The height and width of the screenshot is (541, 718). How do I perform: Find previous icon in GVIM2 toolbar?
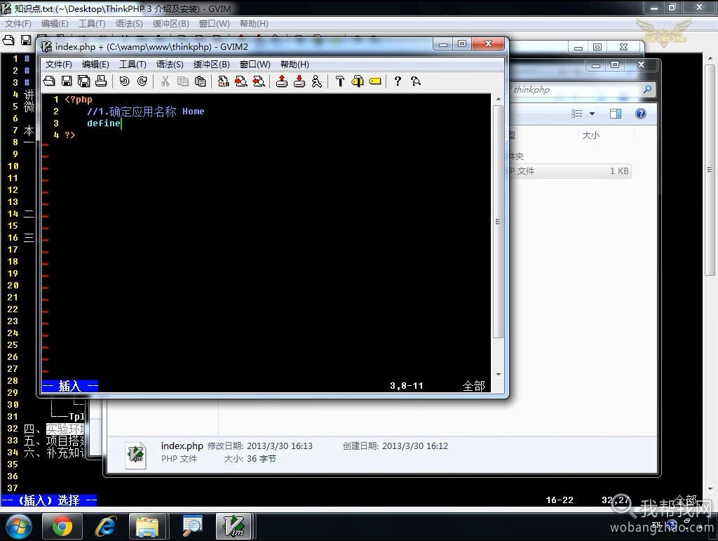click(x=259, y=81)
